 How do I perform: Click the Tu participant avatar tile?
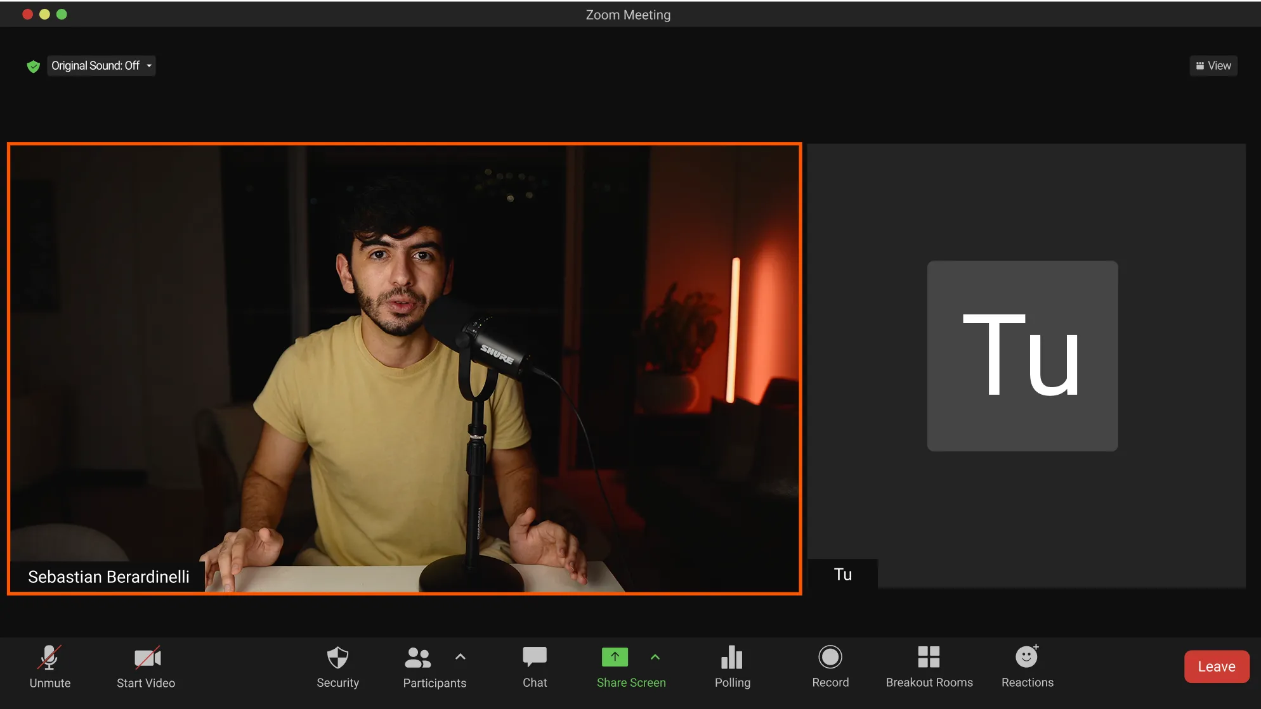(x=1022, y=356)
